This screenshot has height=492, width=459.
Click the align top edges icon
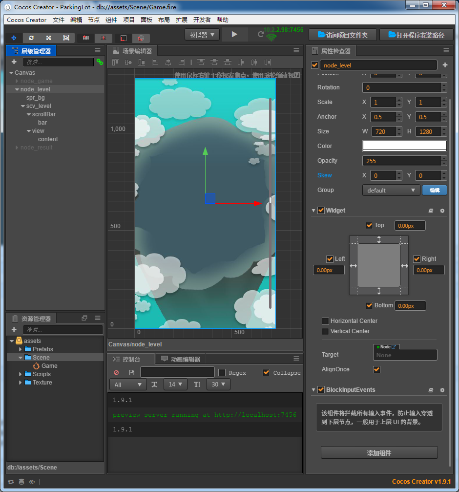click(x=115, y=62)
